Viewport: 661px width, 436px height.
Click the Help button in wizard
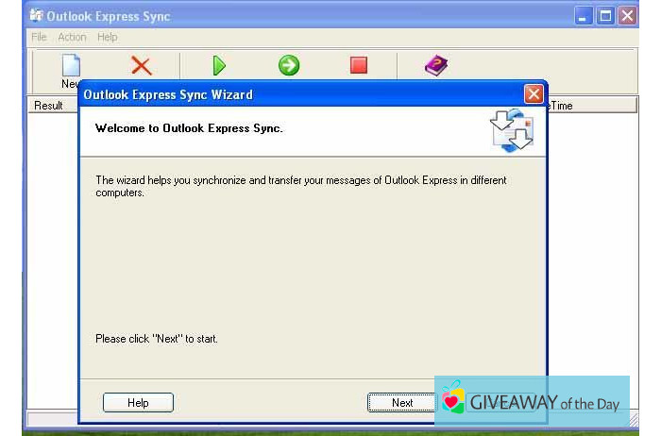tap(138, 403)
